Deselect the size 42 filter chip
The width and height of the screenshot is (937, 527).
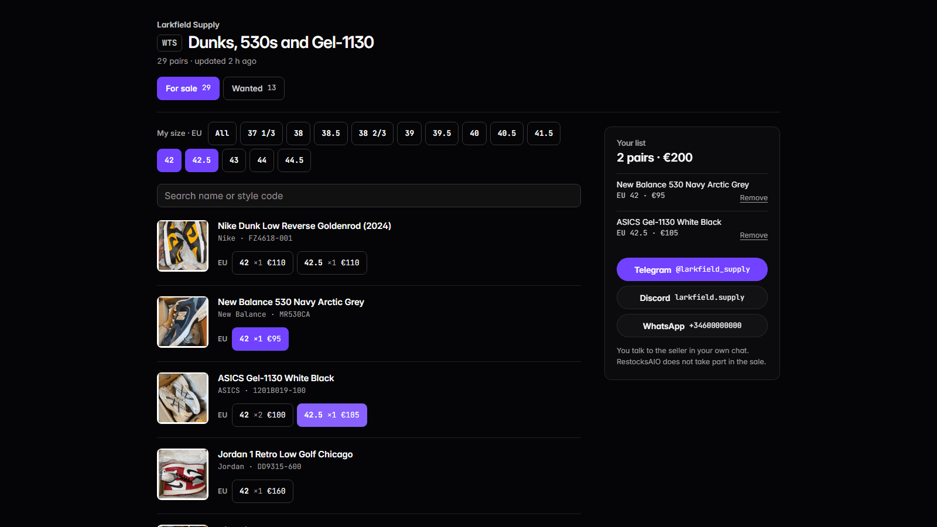(x=169, y=160)
